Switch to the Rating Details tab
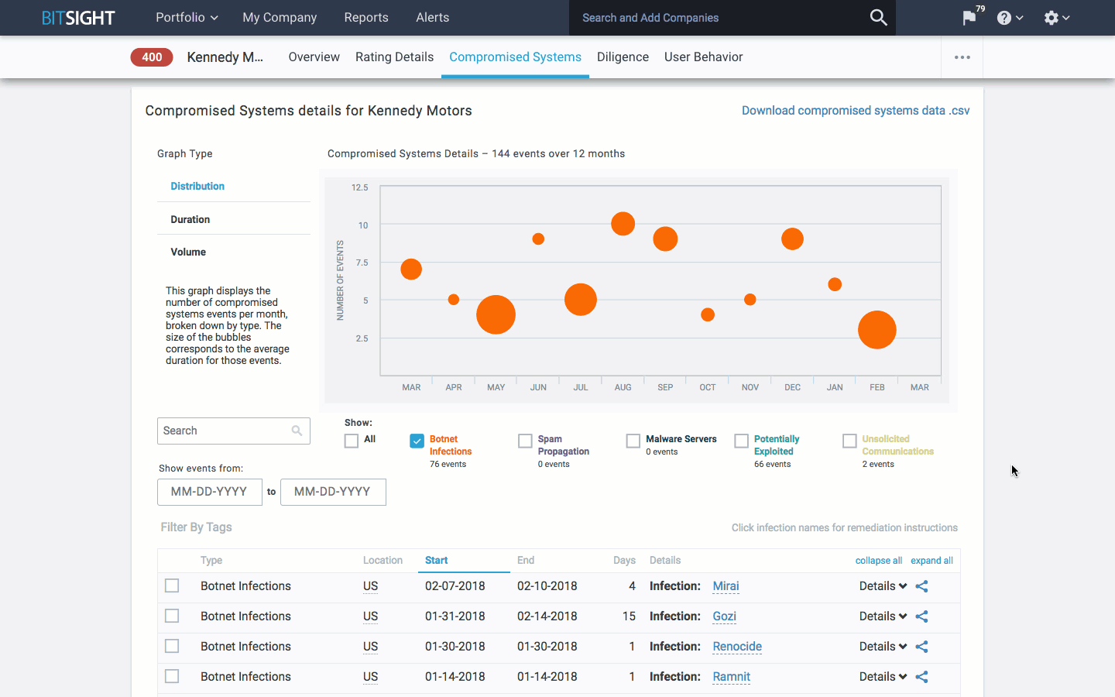The width and height of the screenshot is (1115, 697). (394, 57)
